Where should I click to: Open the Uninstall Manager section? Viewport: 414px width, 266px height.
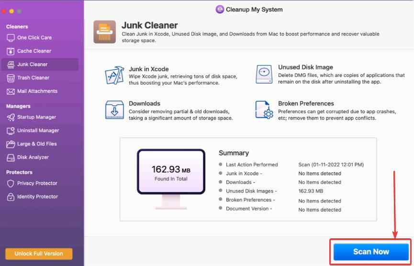pyautogui.click(x=38, y=130)
